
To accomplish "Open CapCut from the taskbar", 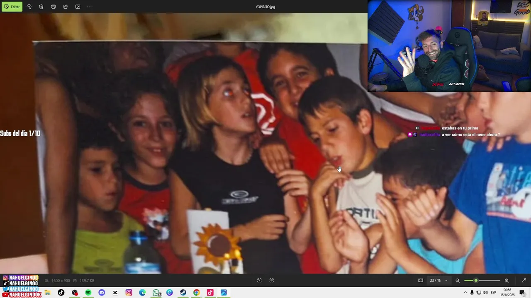I will 115,293.
